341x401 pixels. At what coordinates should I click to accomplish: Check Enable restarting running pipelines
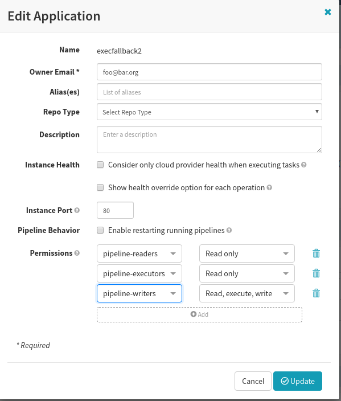pyautogui.click(x=100, y=230)
